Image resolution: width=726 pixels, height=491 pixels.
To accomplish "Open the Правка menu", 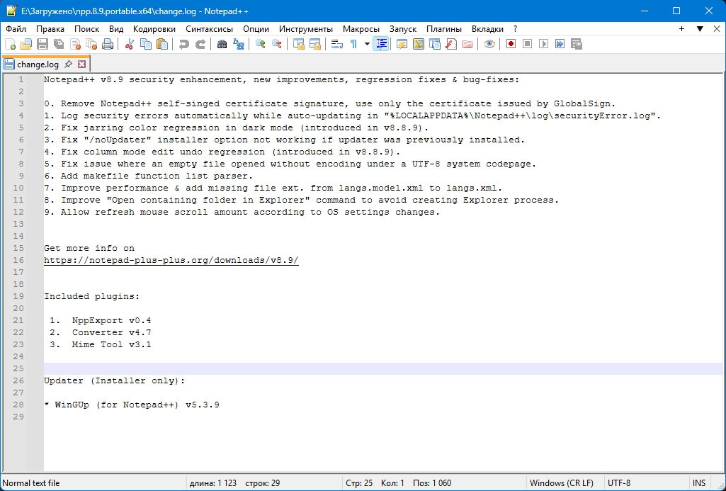I will 50,29.
